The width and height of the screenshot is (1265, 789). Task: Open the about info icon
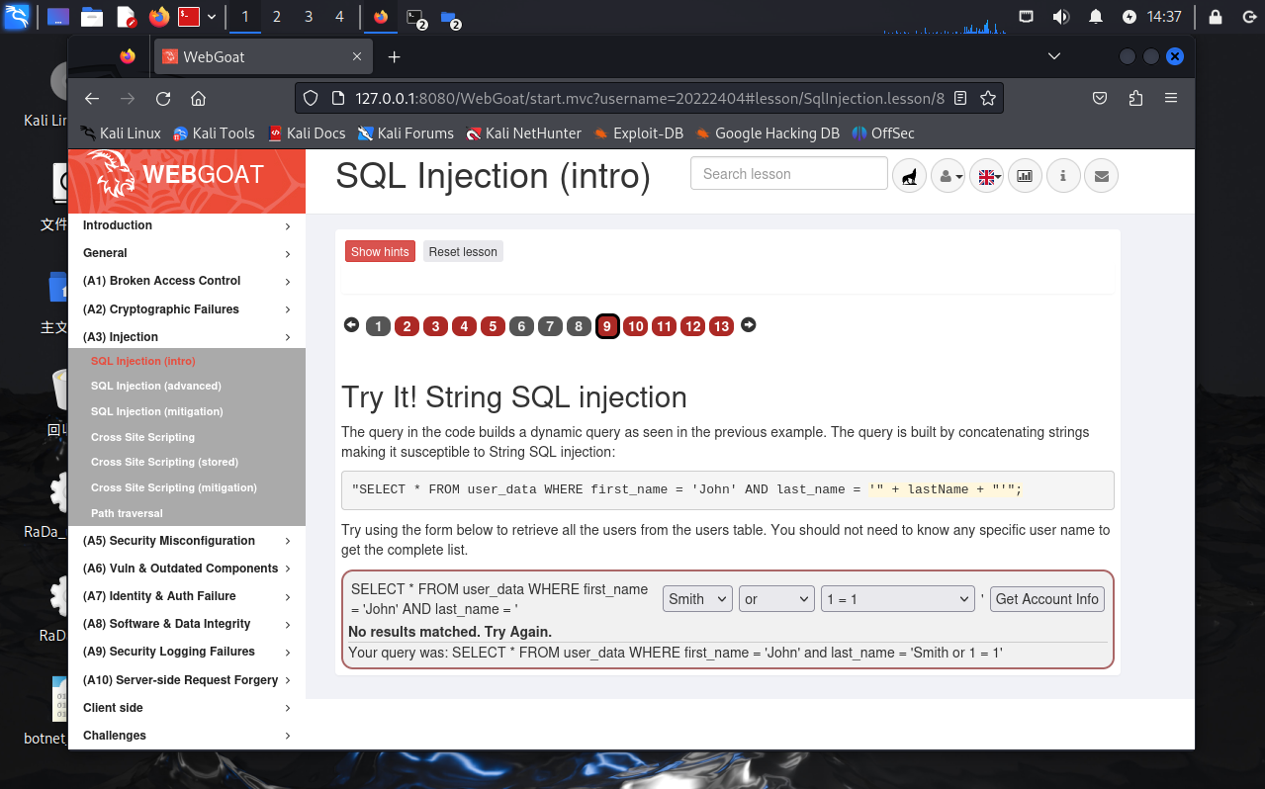tap(1063, 176)
